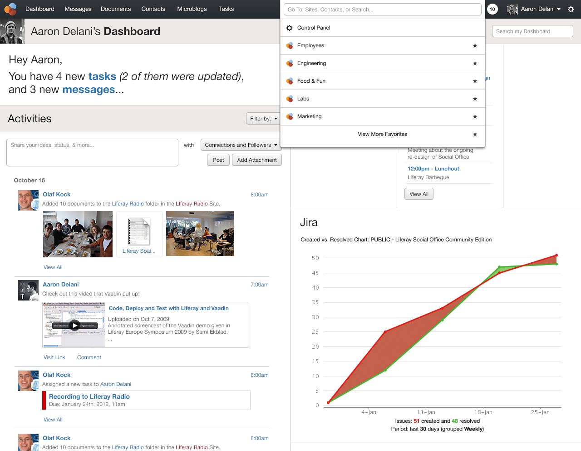Open the Filter by dropdown
Image resolution: width=581 pixels, height=451 pixels.
(263, 118)
